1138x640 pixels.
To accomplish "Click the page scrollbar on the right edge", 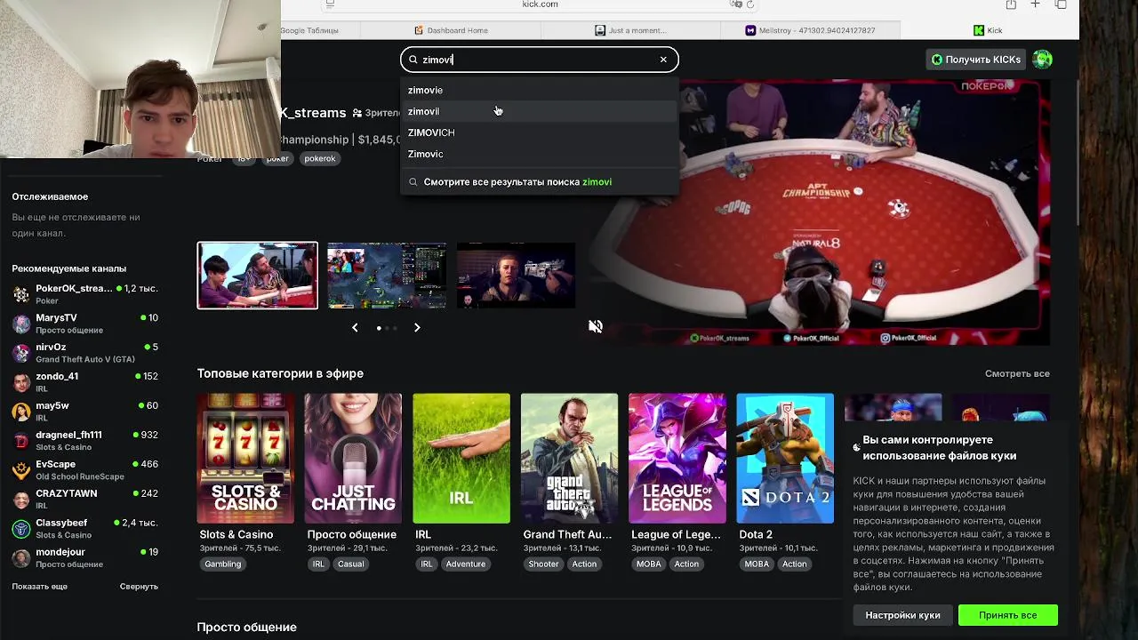I will click(x=1078, y=151).
